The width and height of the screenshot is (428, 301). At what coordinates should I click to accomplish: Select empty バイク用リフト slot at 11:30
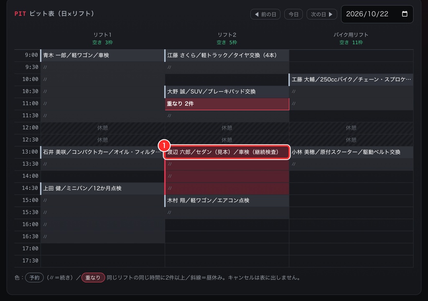pos(351,116)
